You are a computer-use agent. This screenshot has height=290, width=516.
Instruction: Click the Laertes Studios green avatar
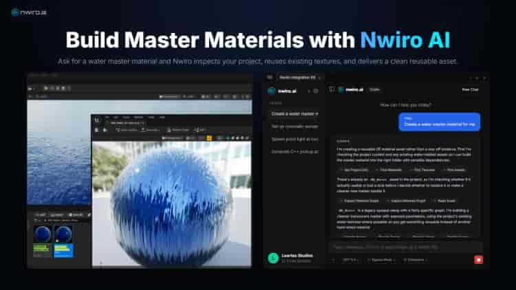[273, 258]
